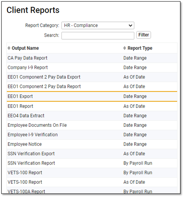Viewport: 184px width, 197px height.
Task: Open Employee I-9 Verification report
Action: 92,135
